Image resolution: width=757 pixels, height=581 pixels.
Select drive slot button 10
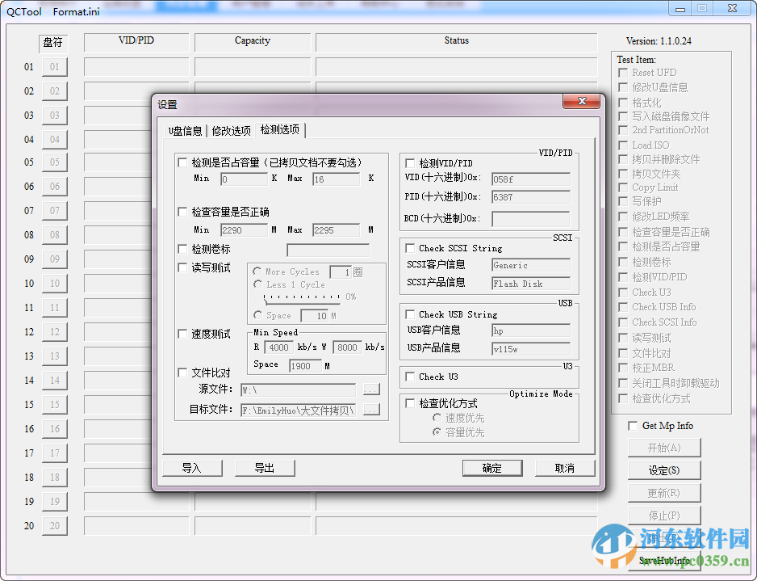point(54,284)
